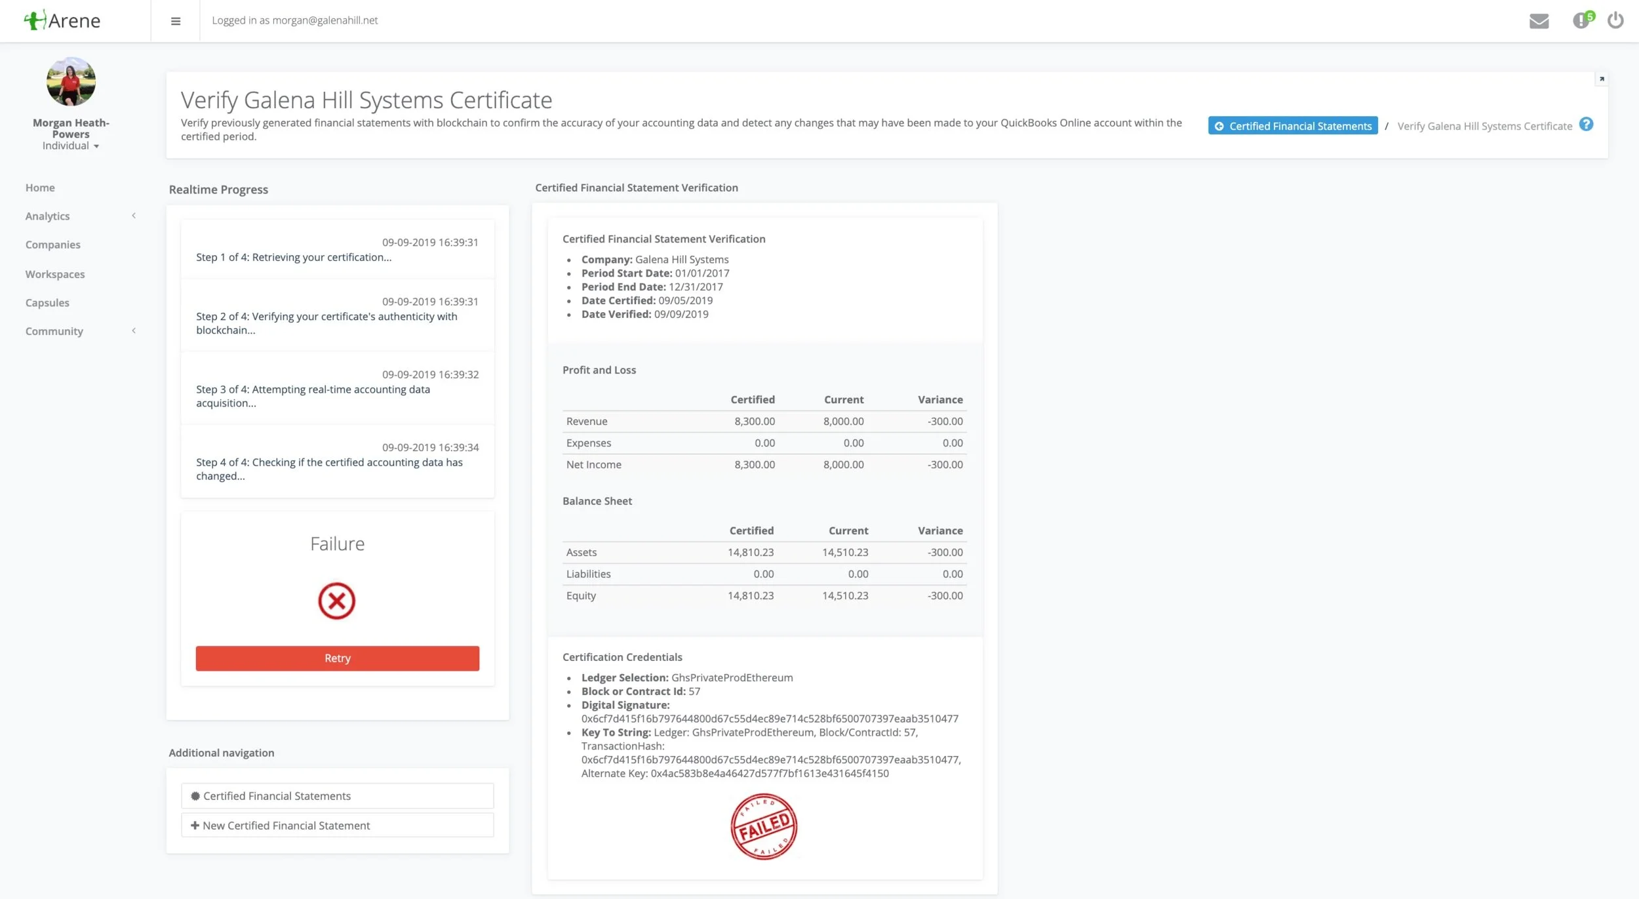Click the red Retry button
This screenshot has height=899, width=1639.
(337, 658)
